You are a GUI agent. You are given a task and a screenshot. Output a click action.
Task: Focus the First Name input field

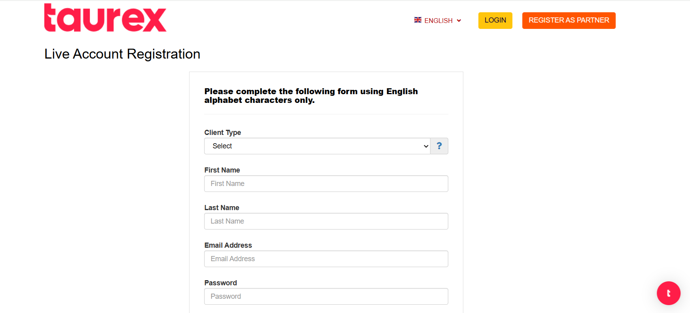click(326, 184)
